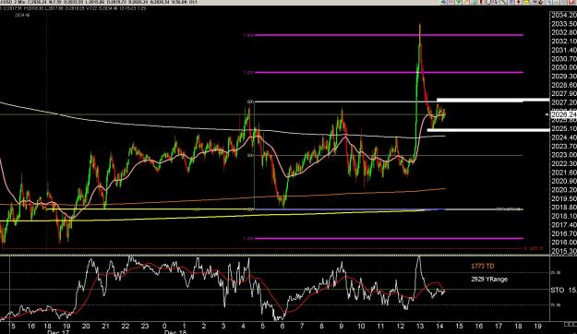Click hour 20 on the time axis

click(86, 326)
